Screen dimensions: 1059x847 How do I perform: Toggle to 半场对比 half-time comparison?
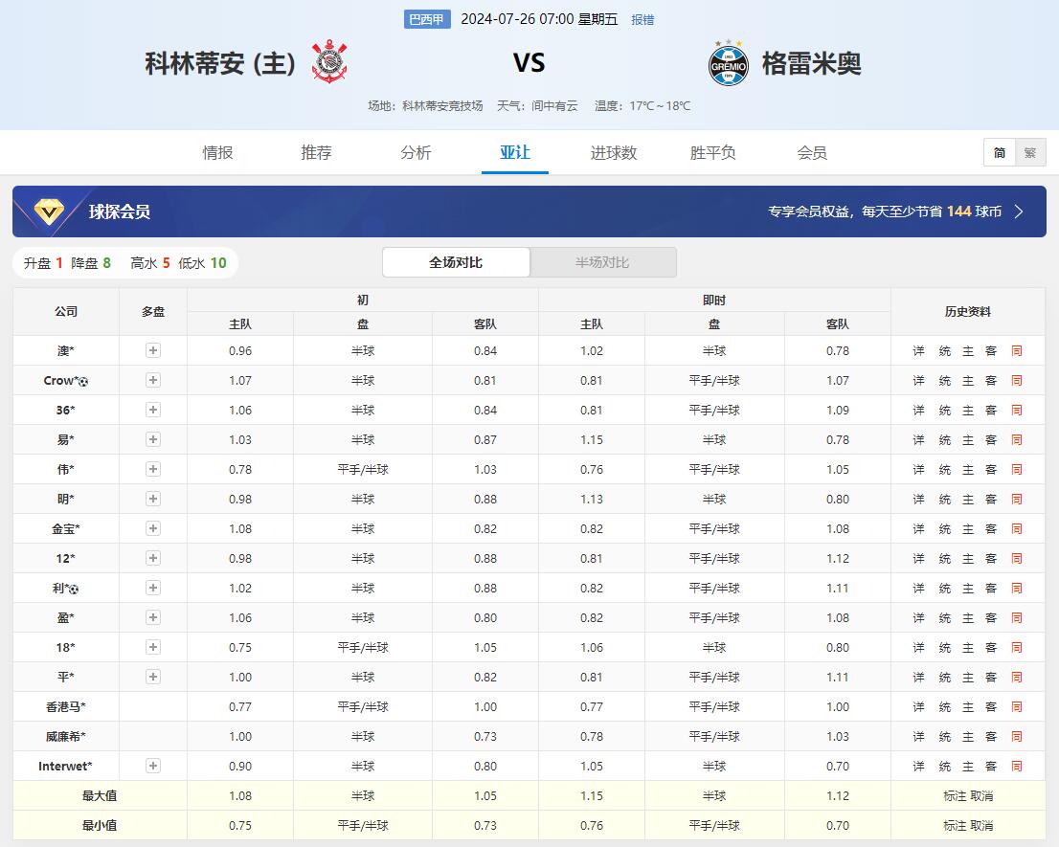(602, 262)
